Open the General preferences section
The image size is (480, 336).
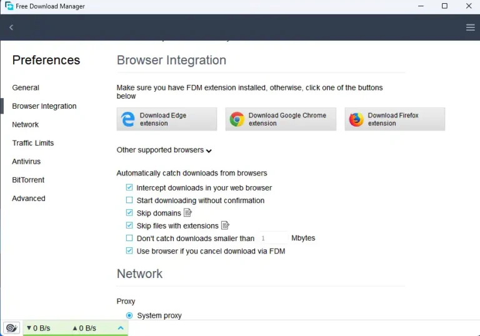pyautogui.click(x=26, y=88)
